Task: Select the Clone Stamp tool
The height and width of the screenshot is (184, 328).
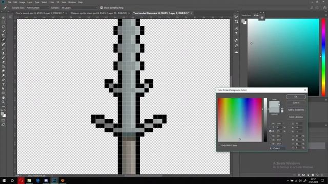Action: point(3,53)
